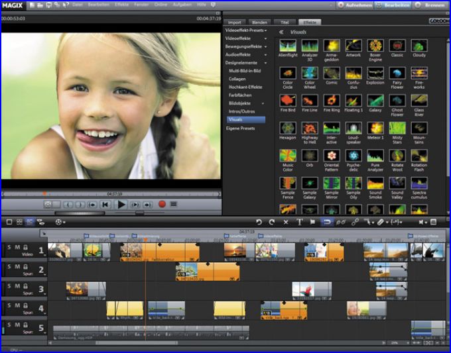The height and width of the screenshot is (353, 451).
Task: Pick the Galaxy visual effect icon
Action: point(375,101)
